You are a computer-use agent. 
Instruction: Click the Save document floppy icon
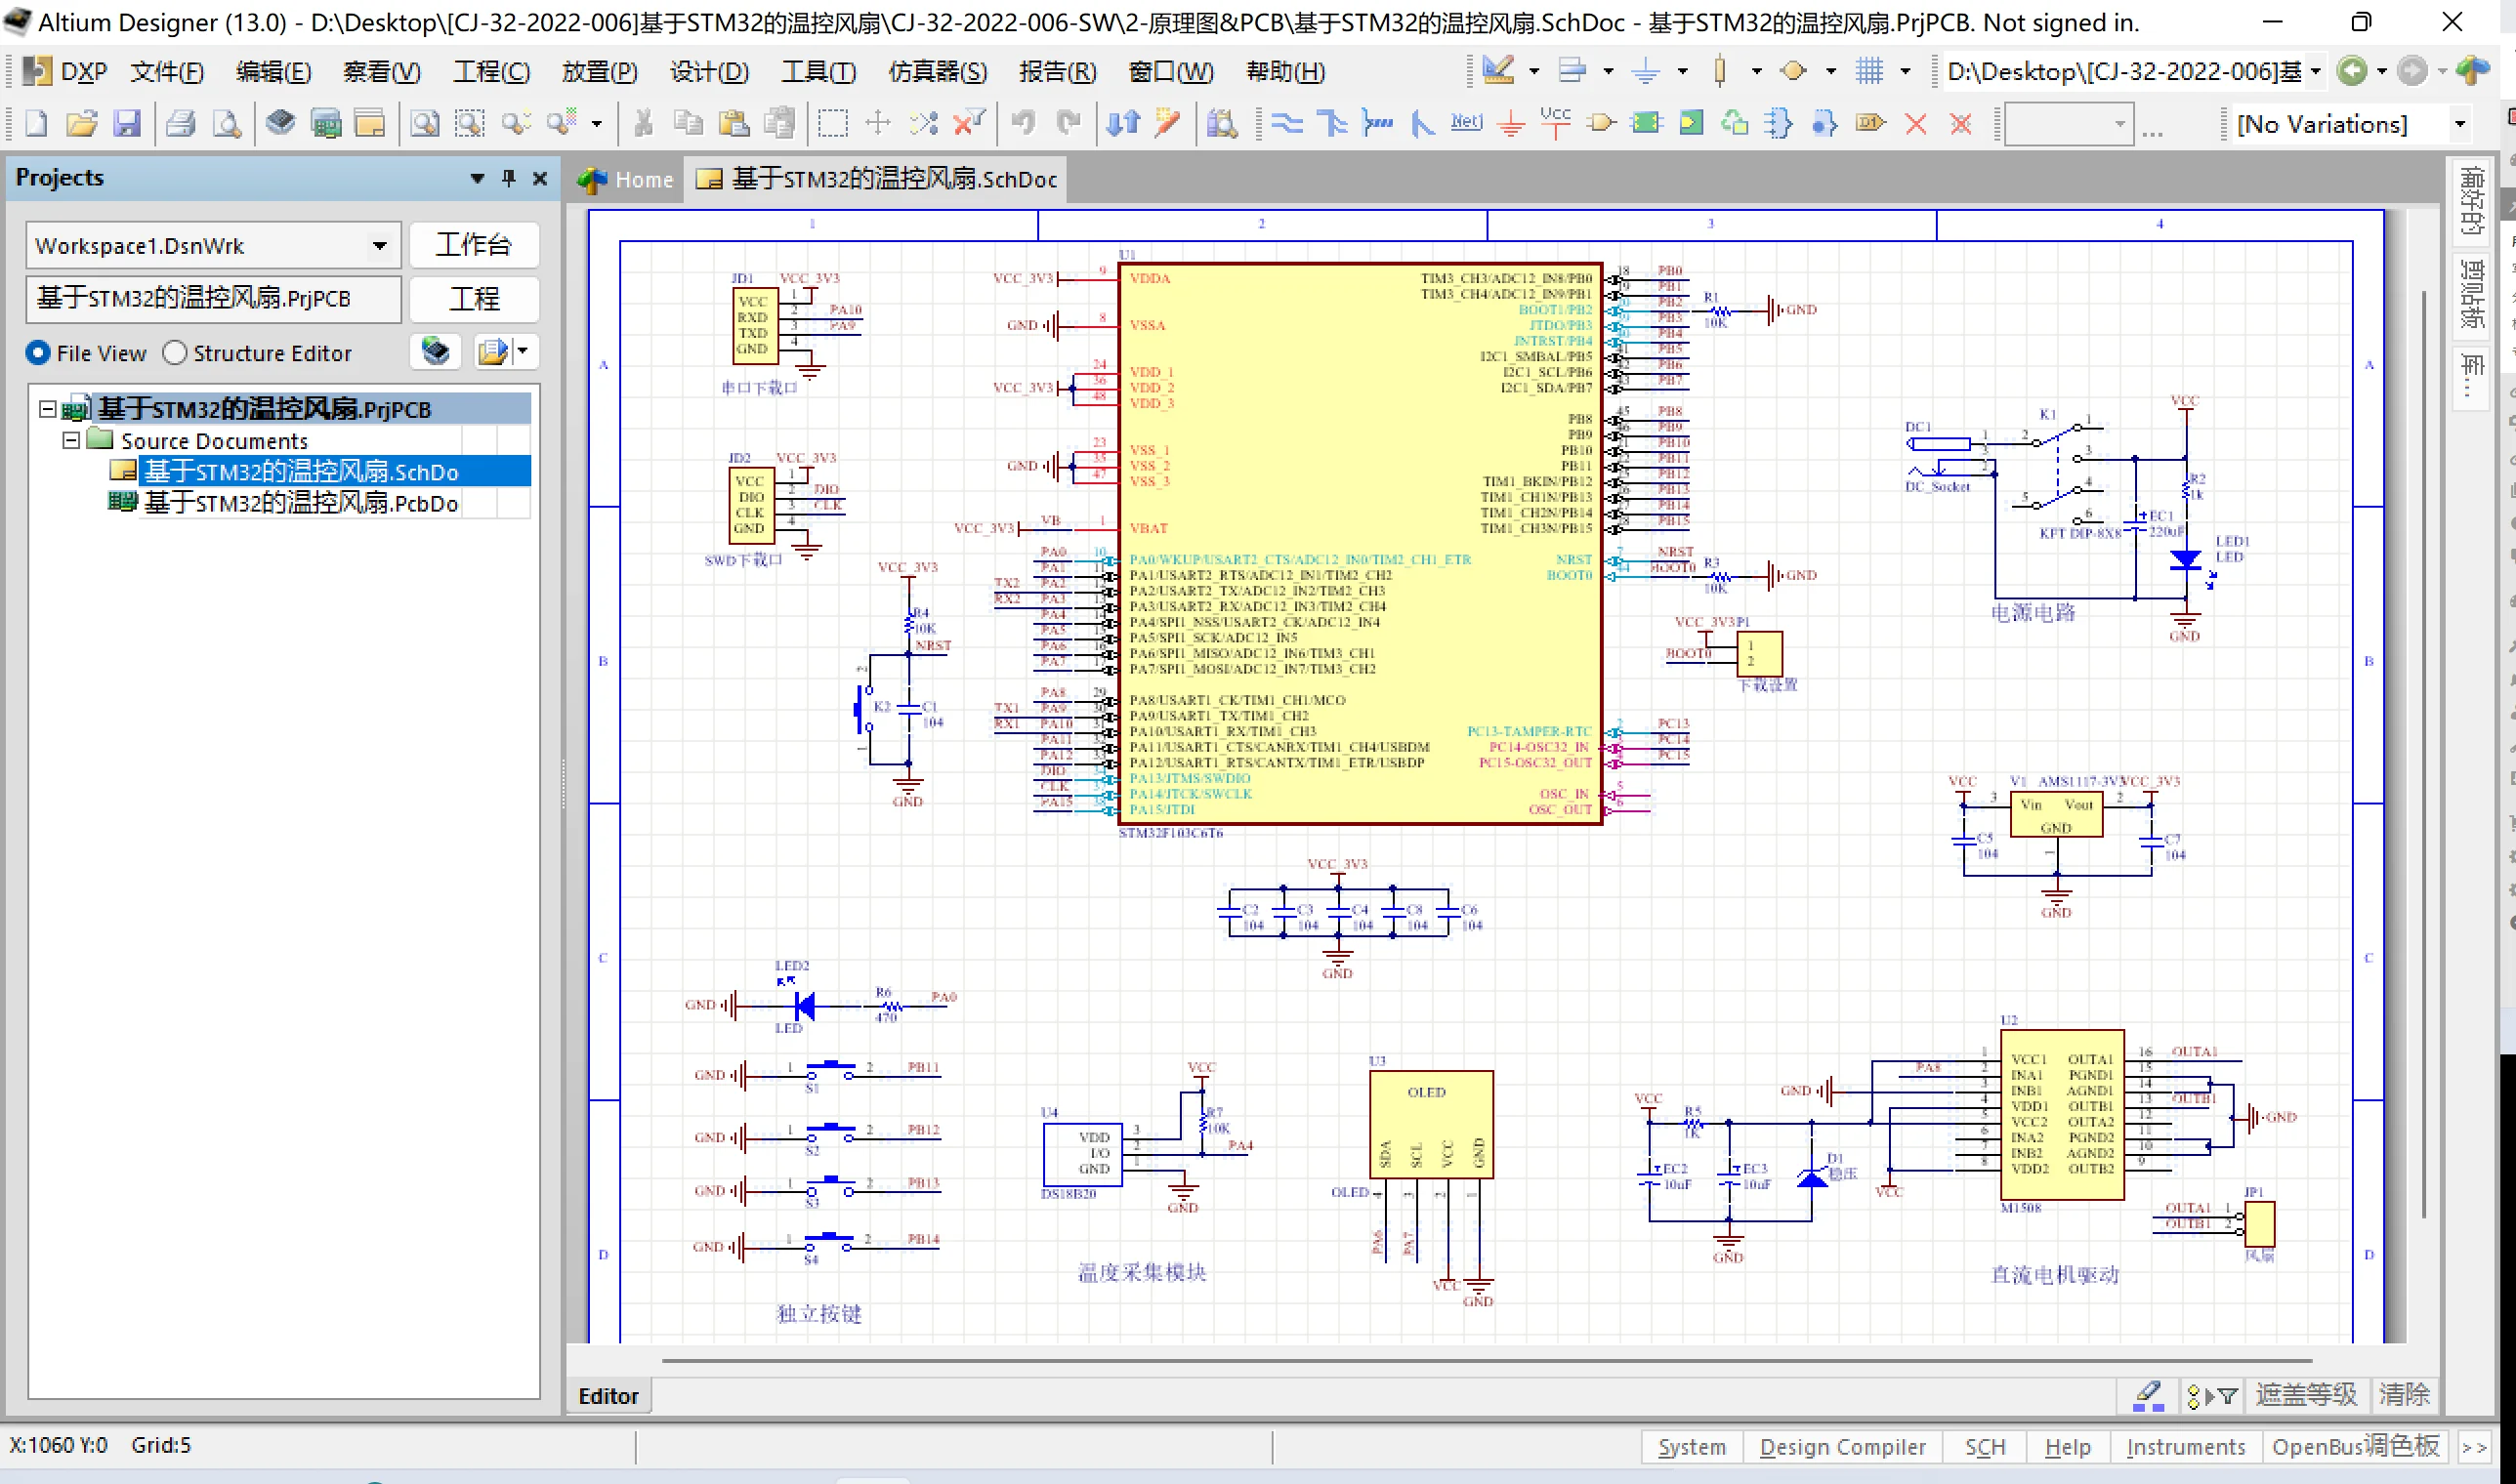(126, 124)
